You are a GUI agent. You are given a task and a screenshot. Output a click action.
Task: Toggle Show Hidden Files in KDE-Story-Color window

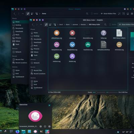(126, 24)
